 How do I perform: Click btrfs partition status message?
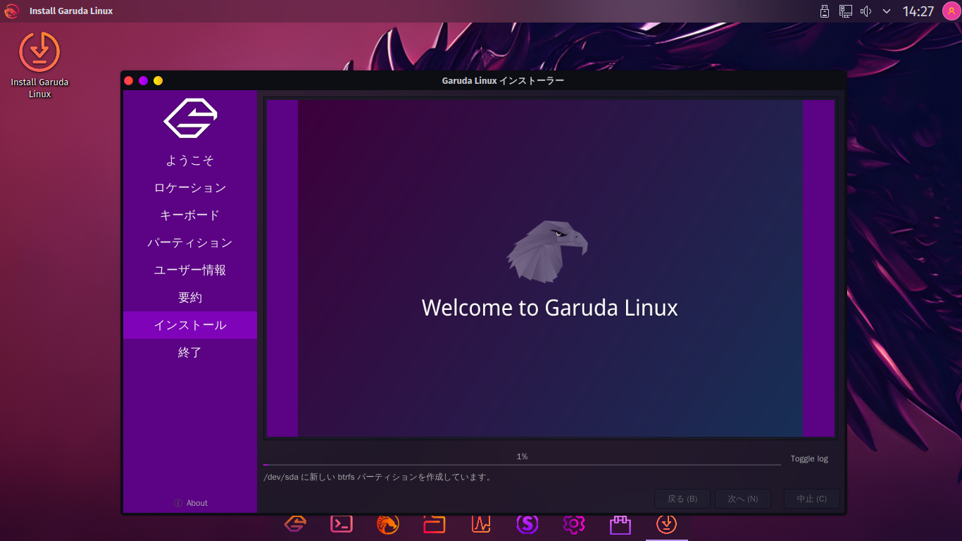377,477
